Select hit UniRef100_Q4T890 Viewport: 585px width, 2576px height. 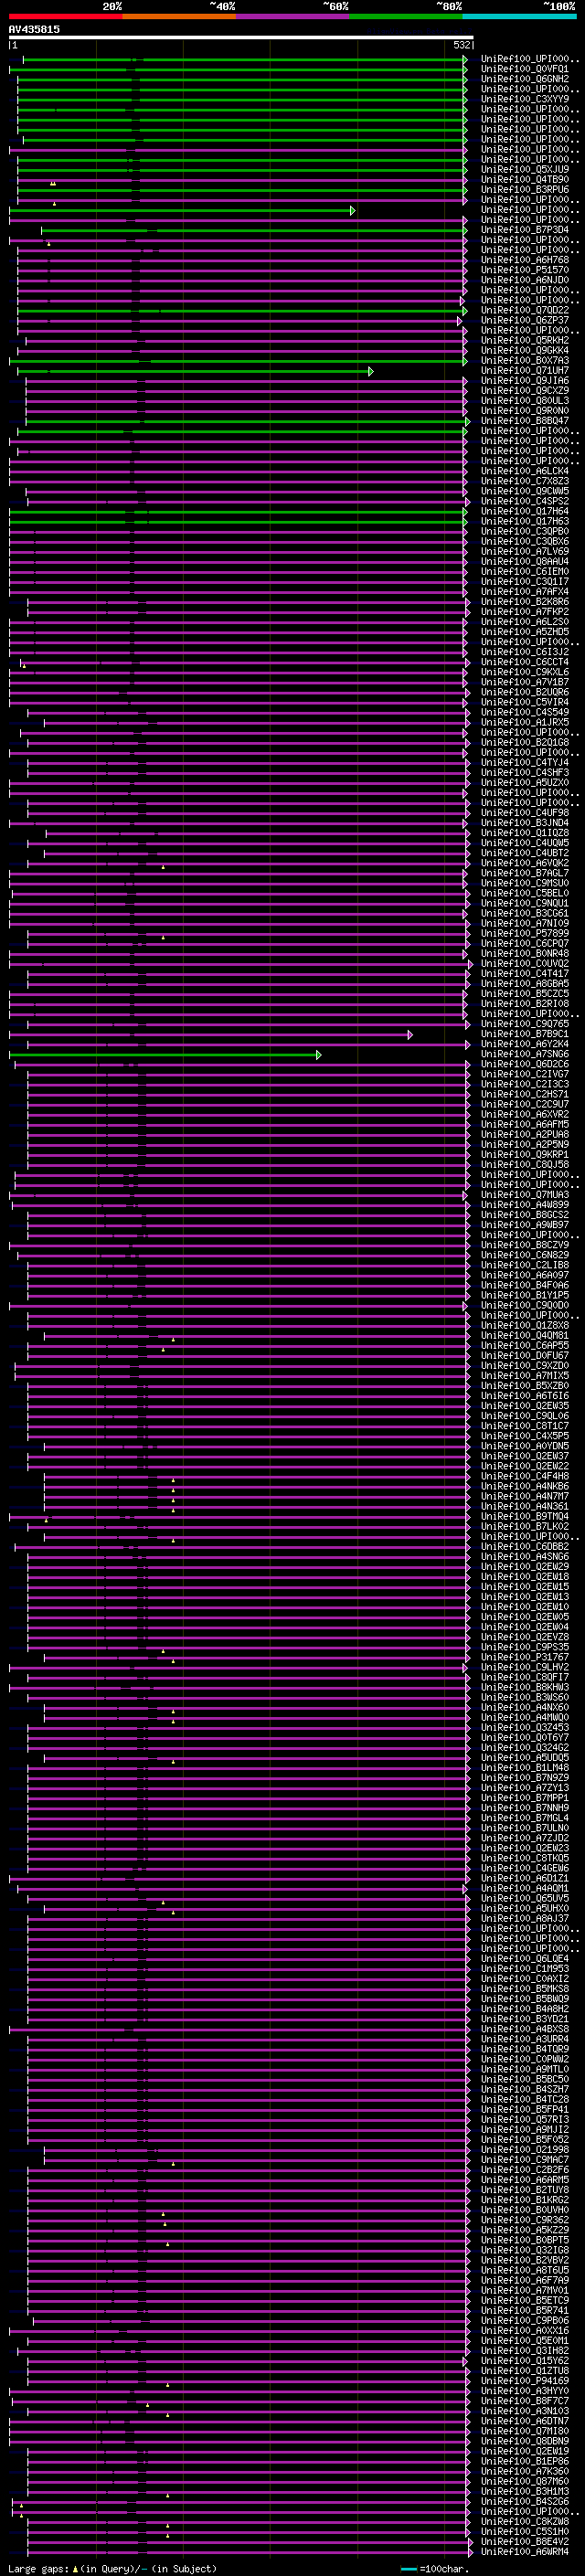point(525,180)
